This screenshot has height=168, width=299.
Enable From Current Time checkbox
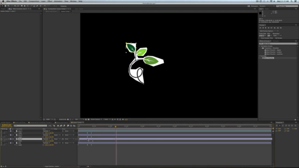(x=260, y=38)
